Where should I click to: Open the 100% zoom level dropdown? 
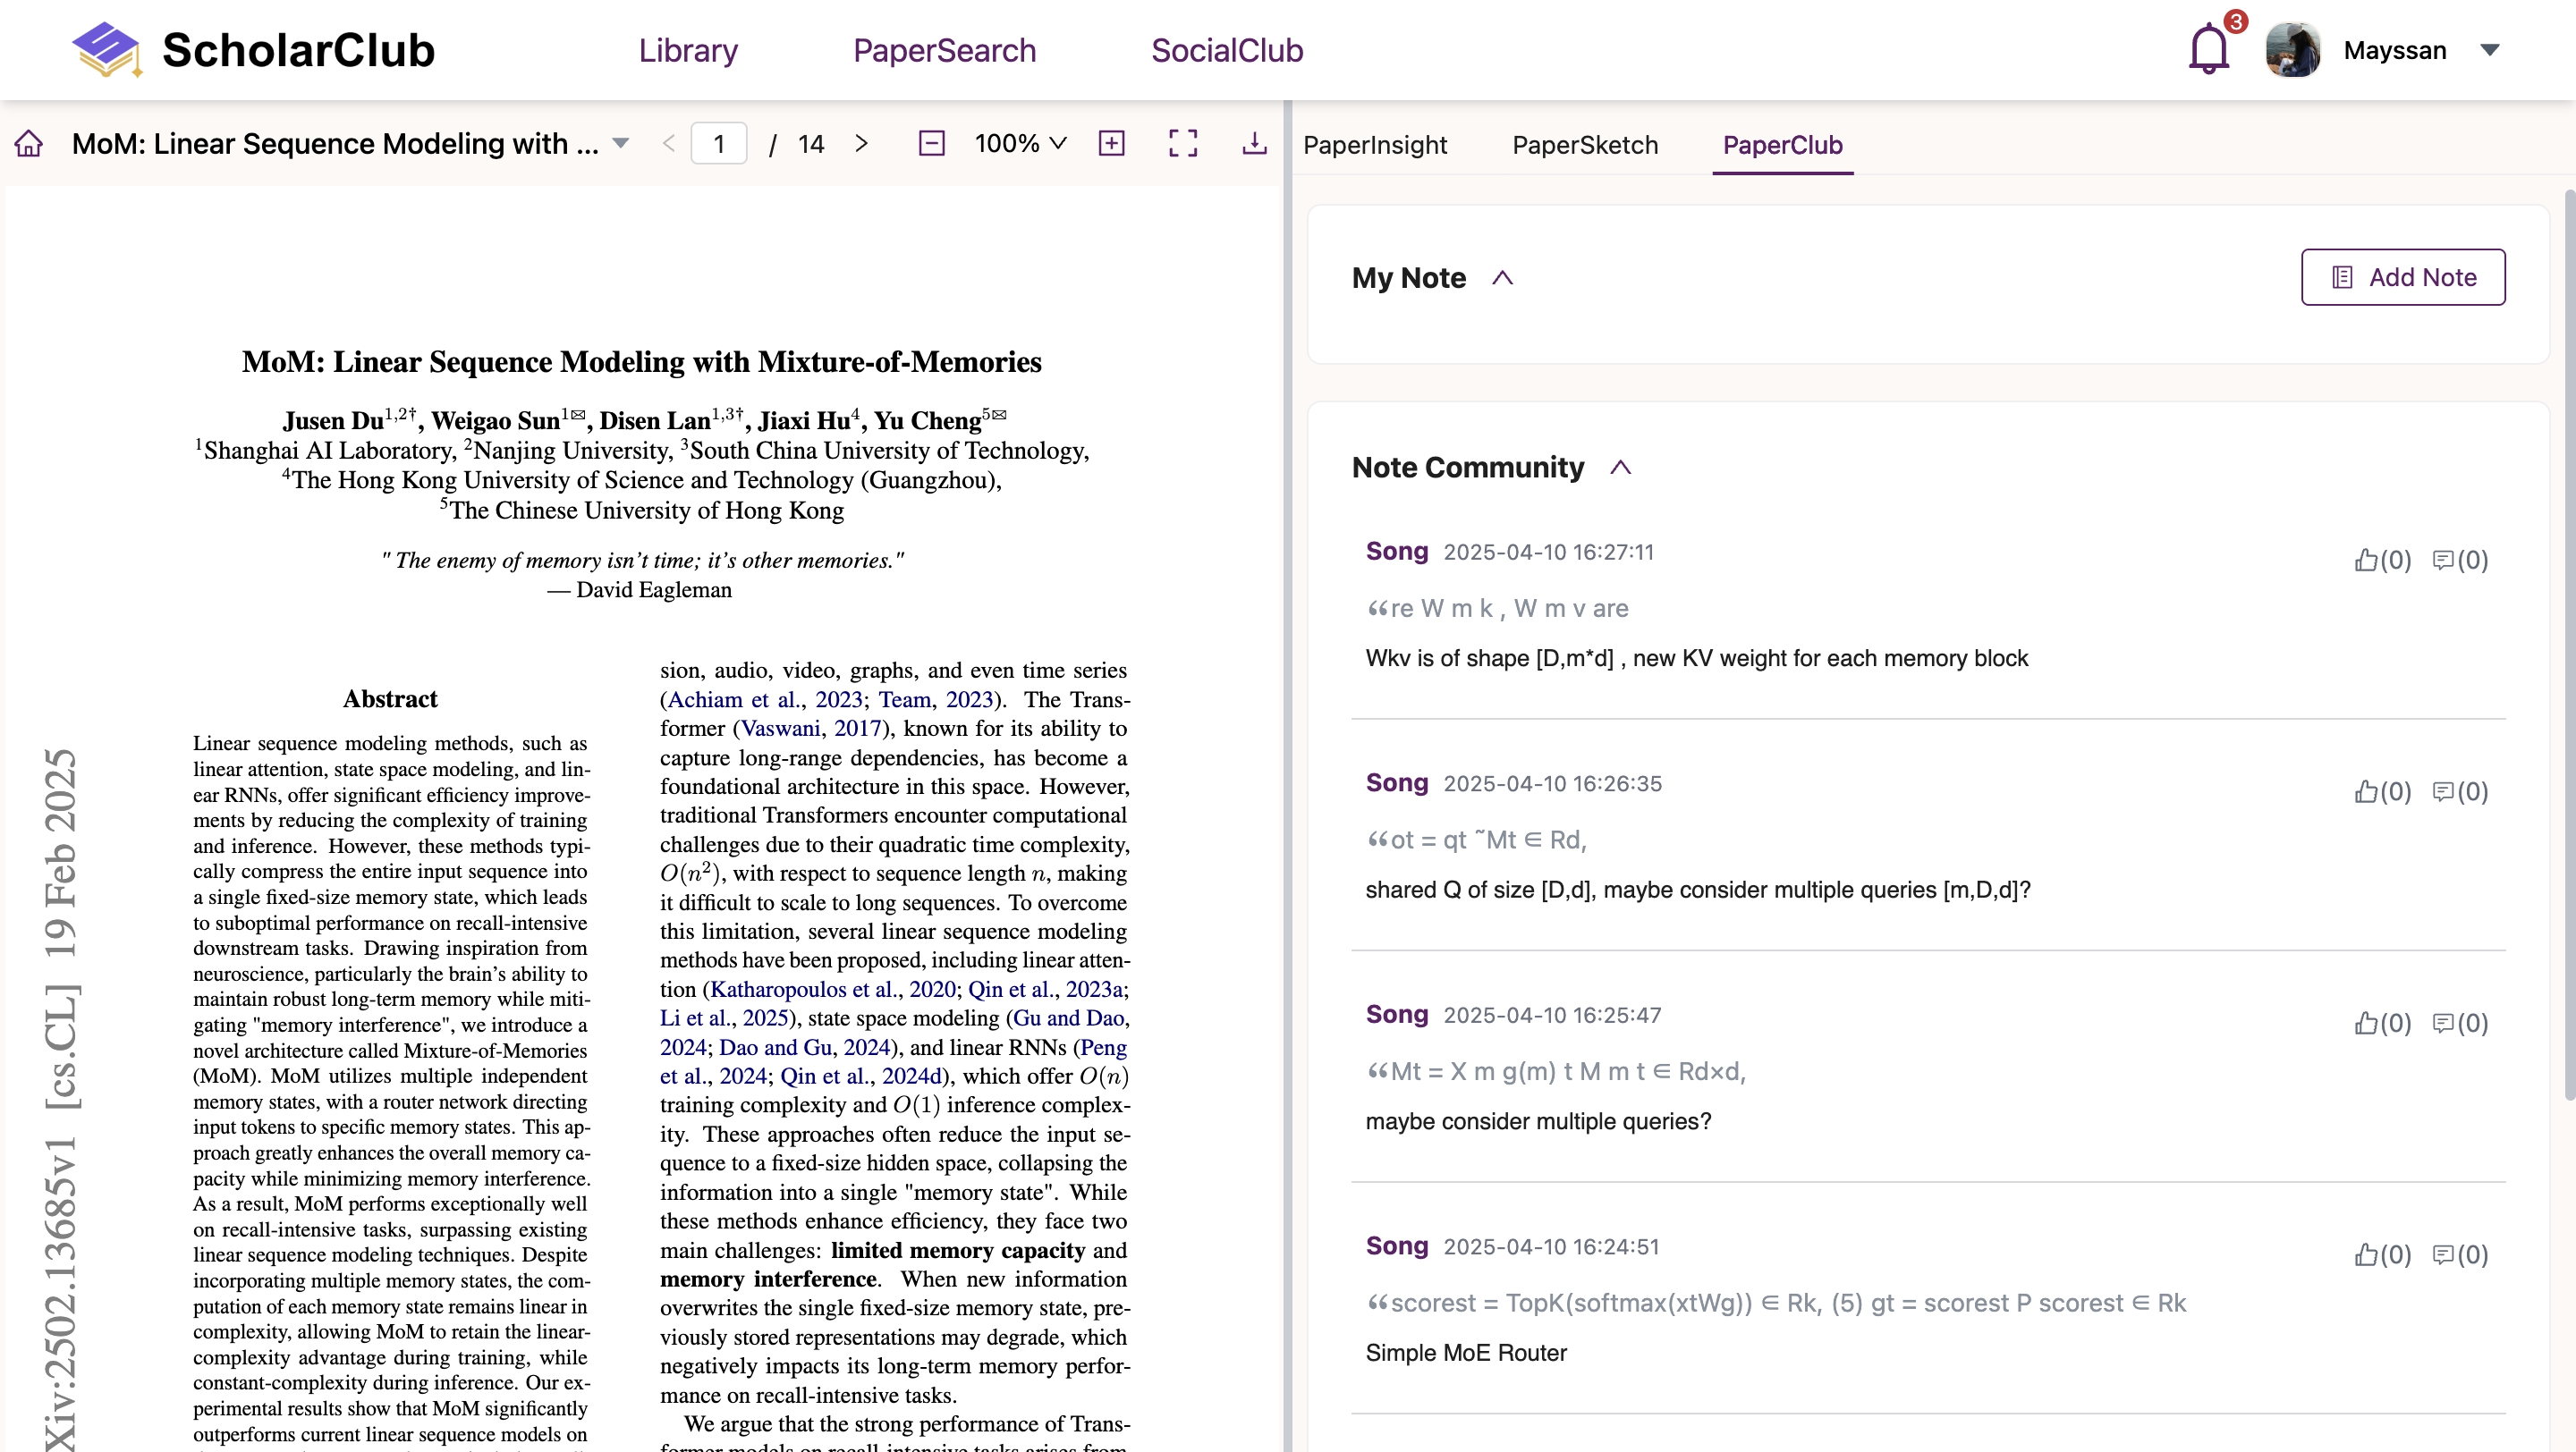pos(1020,144)
